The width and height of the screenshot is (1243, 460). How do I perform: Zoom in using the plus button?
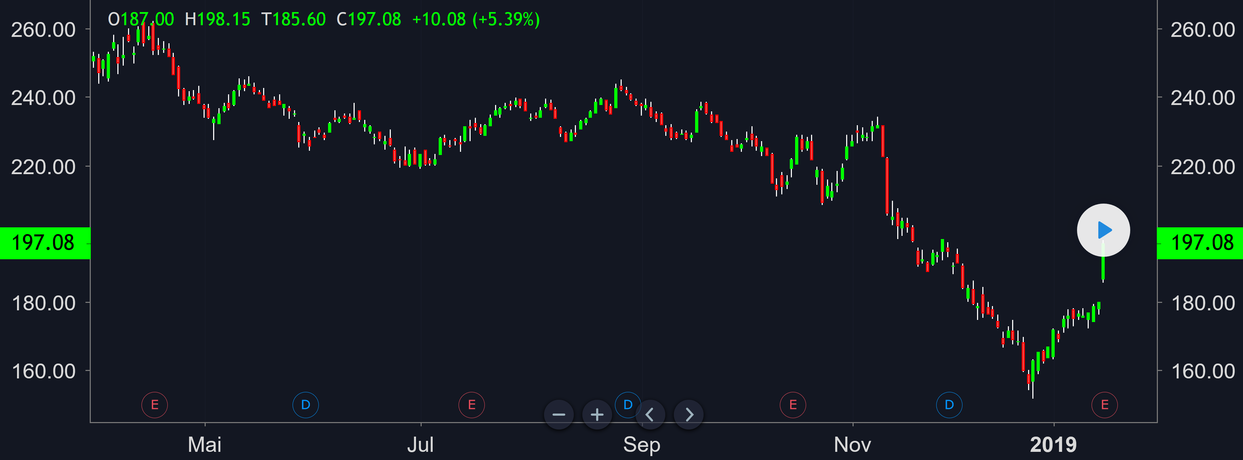tap(596, 414)
